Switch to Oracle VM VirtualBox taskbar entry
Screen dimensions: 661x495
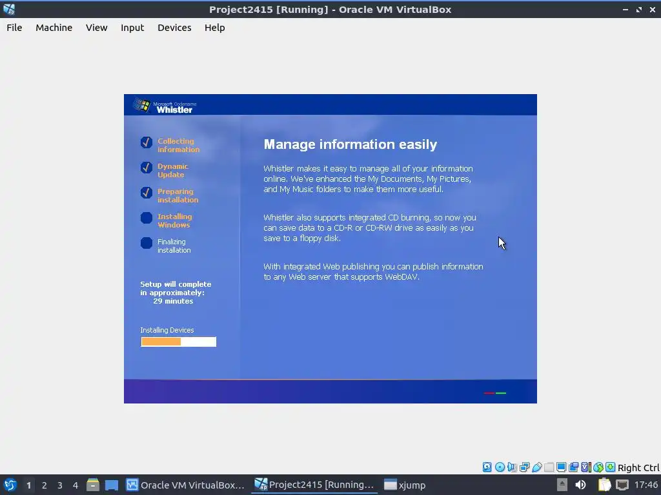185,485
